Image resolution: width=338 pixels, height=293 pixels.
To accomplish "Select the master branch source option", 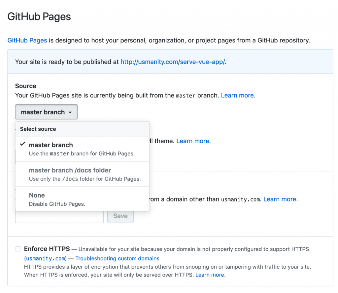I will [82, 149].
